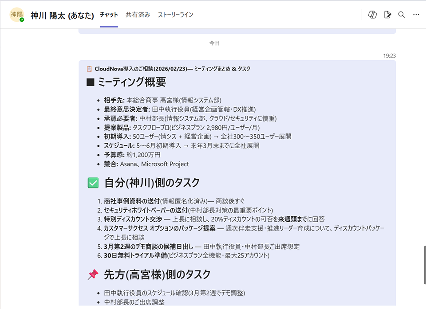Click the 提案製品 タスクフロープロ line

pos(181,128)
